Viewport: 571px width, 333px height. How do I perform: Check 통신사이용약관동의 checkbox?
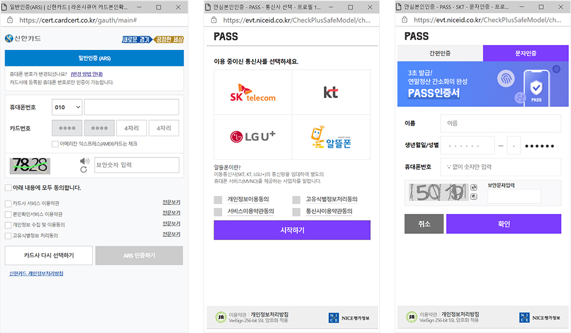(297, 212)
